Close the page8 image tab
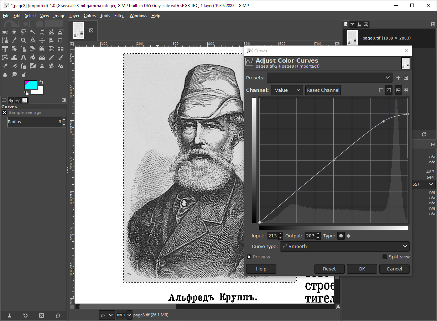This screenshot has height=321, width=437. (91, 31)
